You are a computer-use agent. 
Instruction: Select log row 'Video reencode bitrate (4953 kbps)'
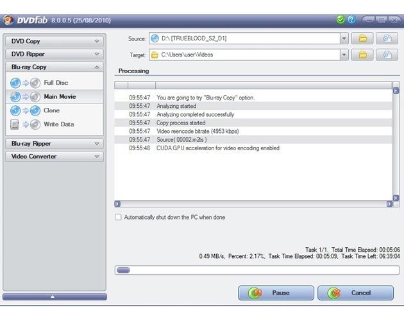pos(253,131)
